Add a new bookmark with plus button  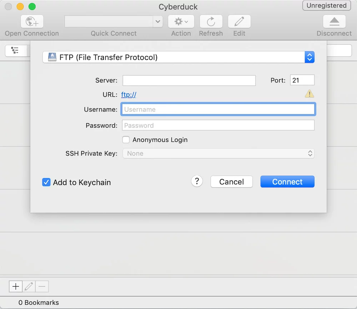16,286
